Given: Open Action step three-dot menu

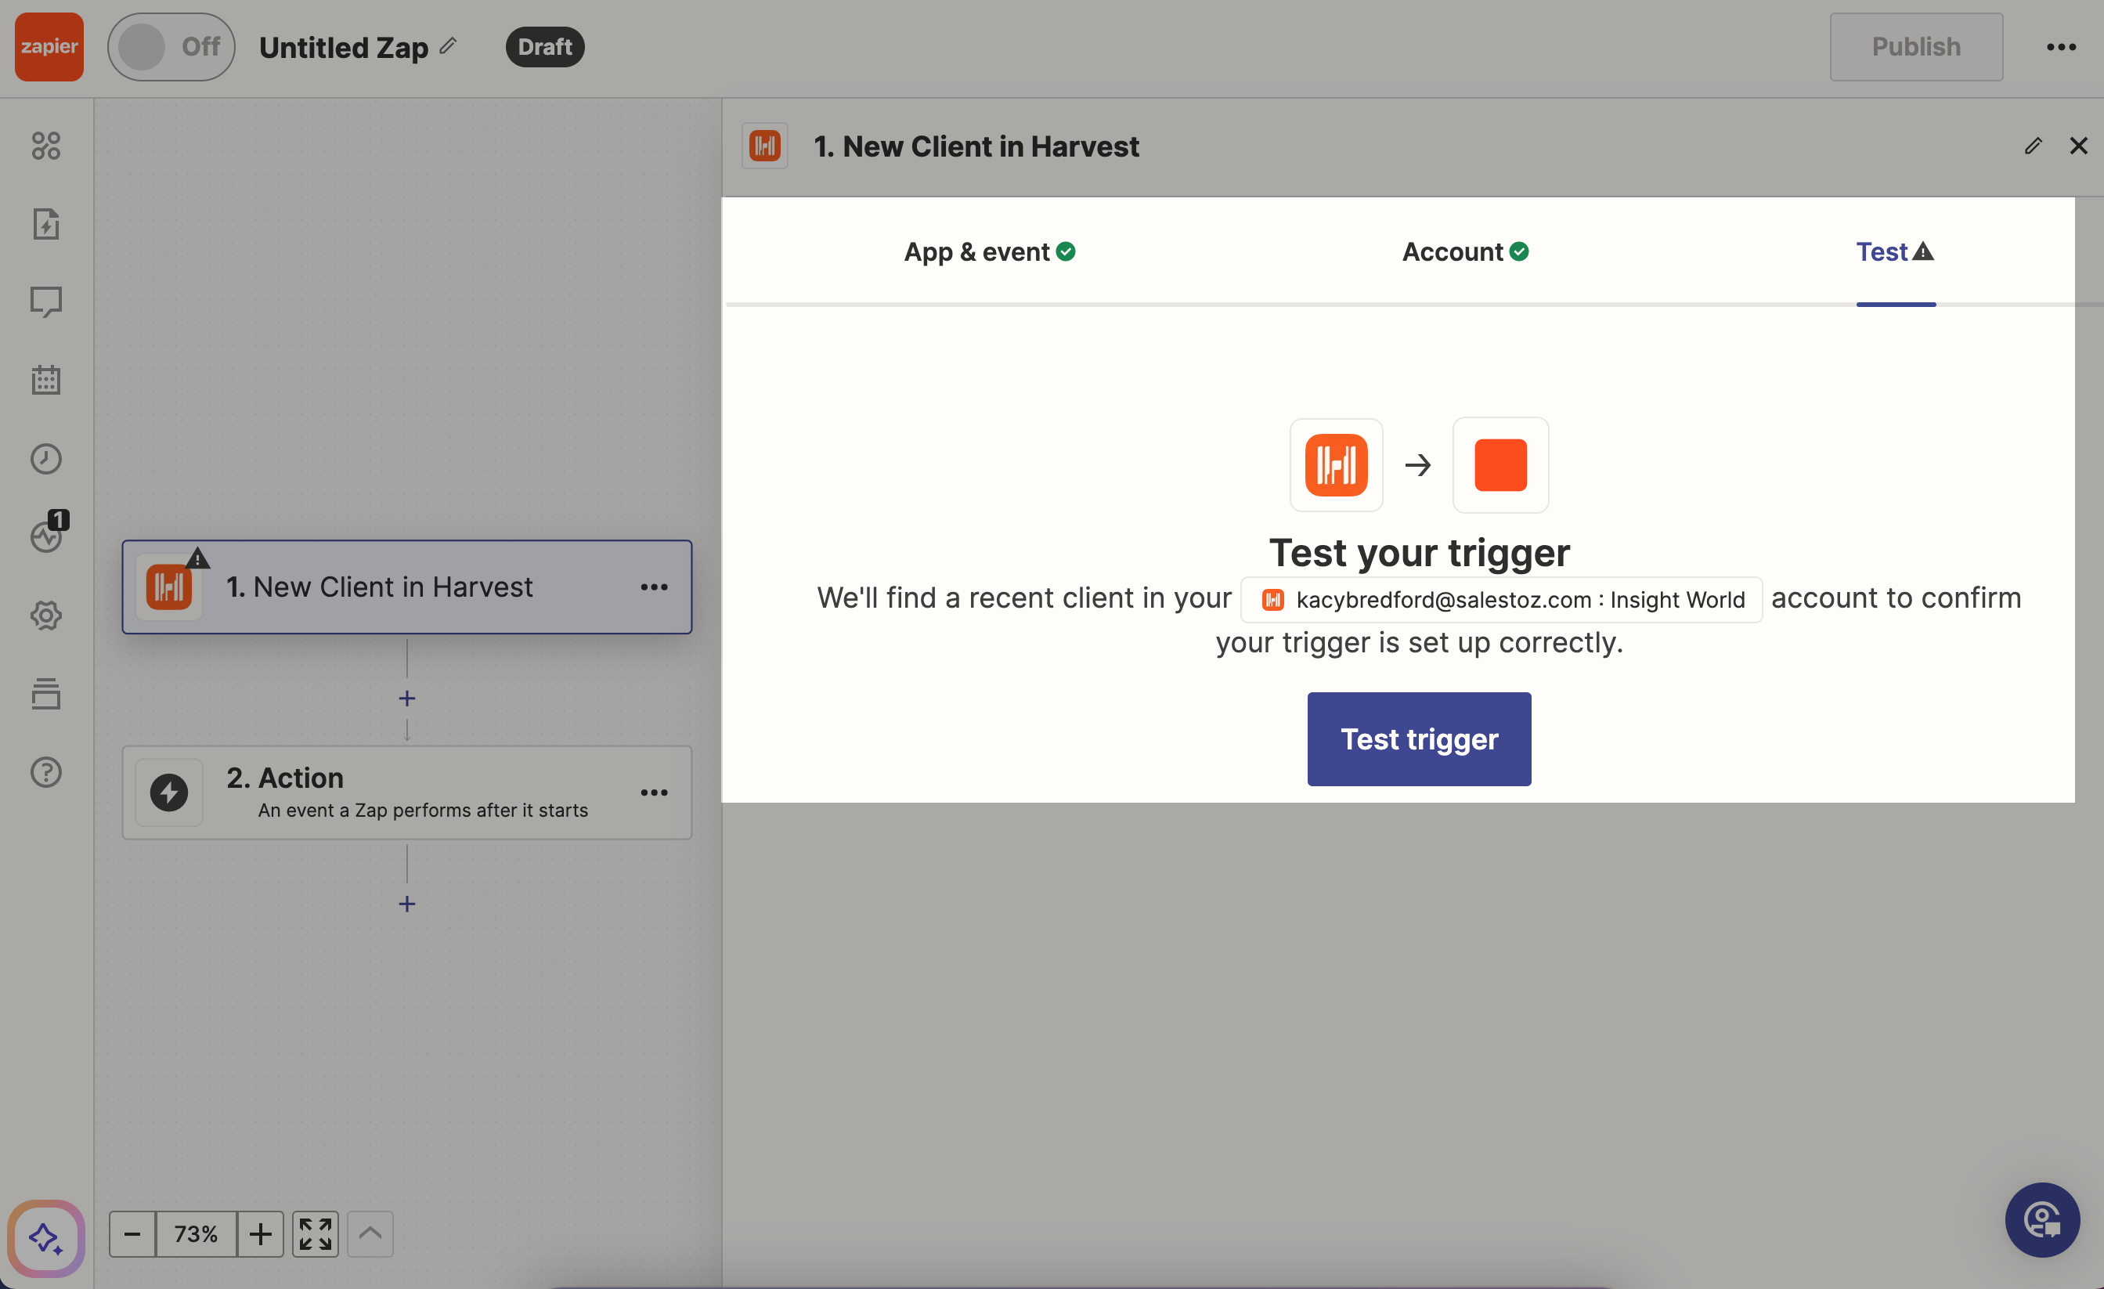Looking at the screenshot, I should pyautogui.click(x=654, y=793).
